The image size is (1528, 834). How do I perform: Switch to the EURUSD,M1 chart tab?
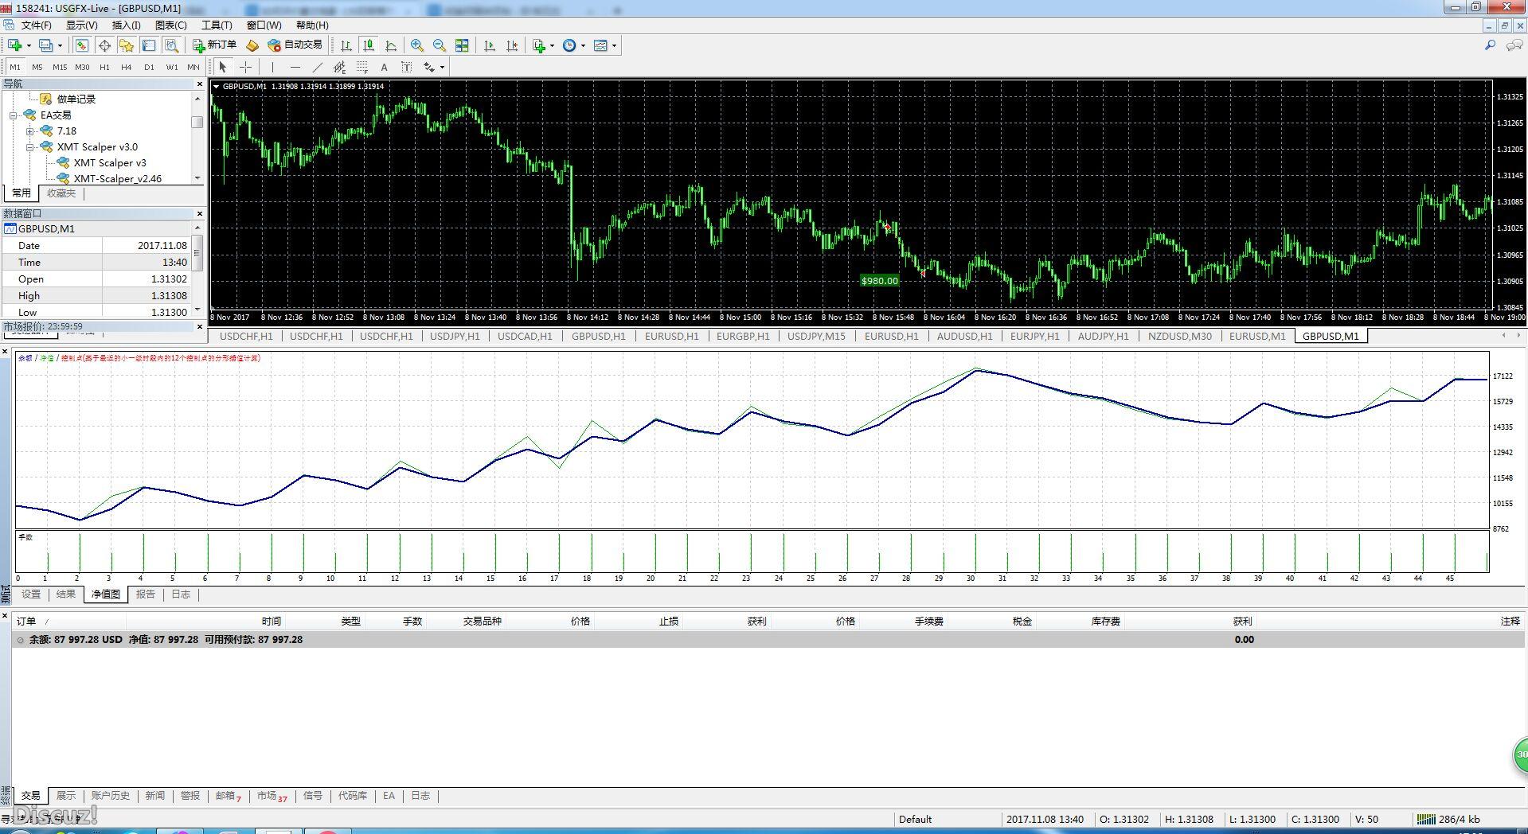1257,336
